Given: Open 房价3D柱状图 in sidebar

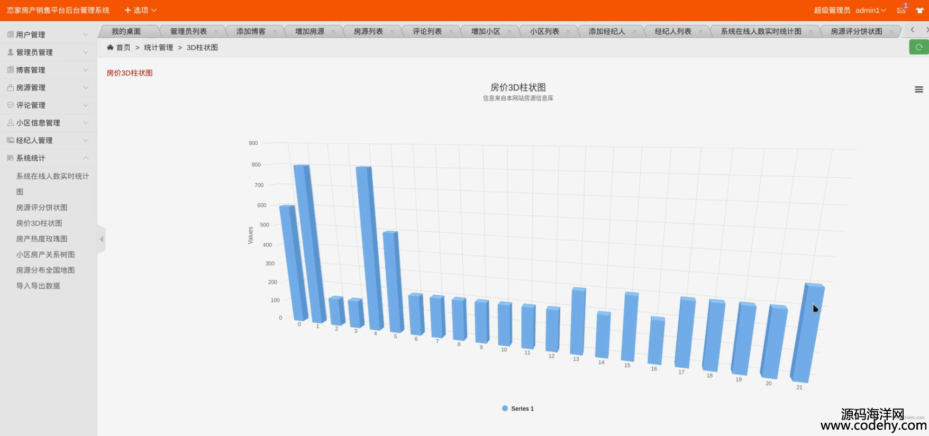Looking at the screenshot, I should coord(39,223).
